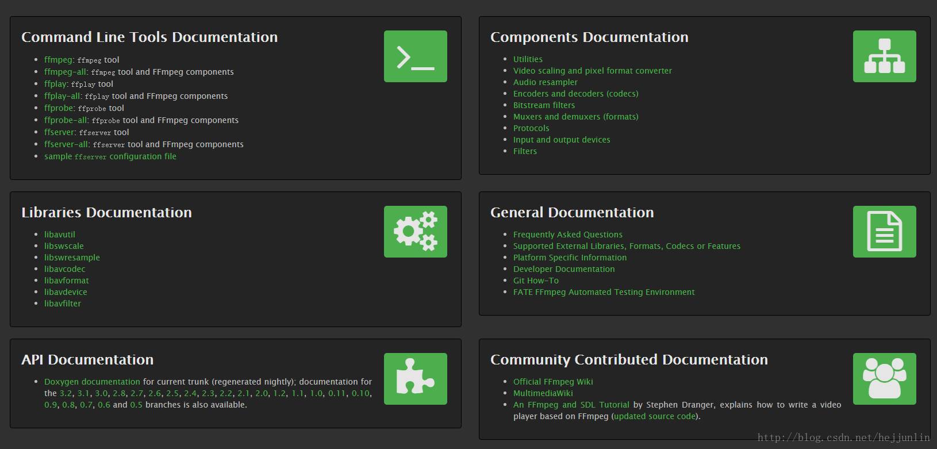Click the terminal prompt icon for Command Line Tools
The width and height of the screenshot is (937, 449).
[416, 56]
